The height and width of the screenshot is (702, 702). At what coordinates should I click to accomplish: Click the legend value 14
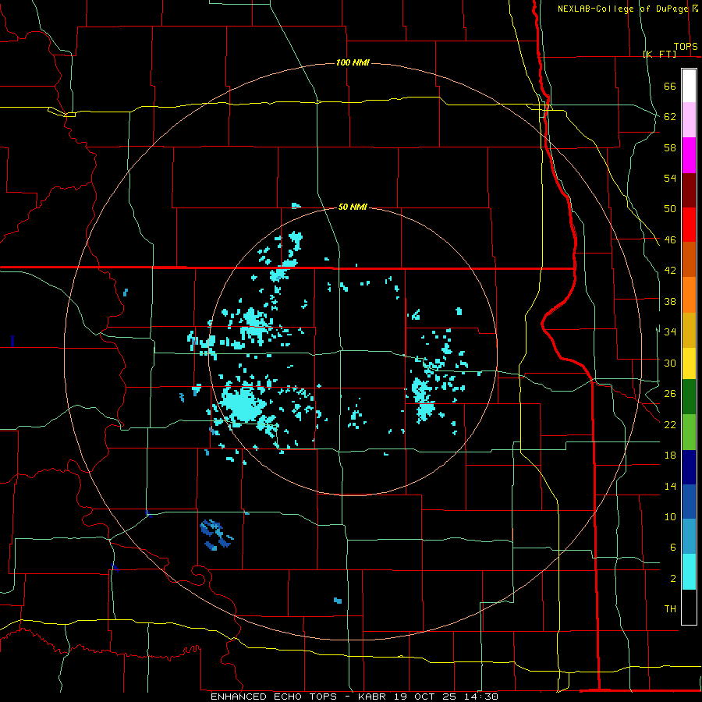coord(670,486)
